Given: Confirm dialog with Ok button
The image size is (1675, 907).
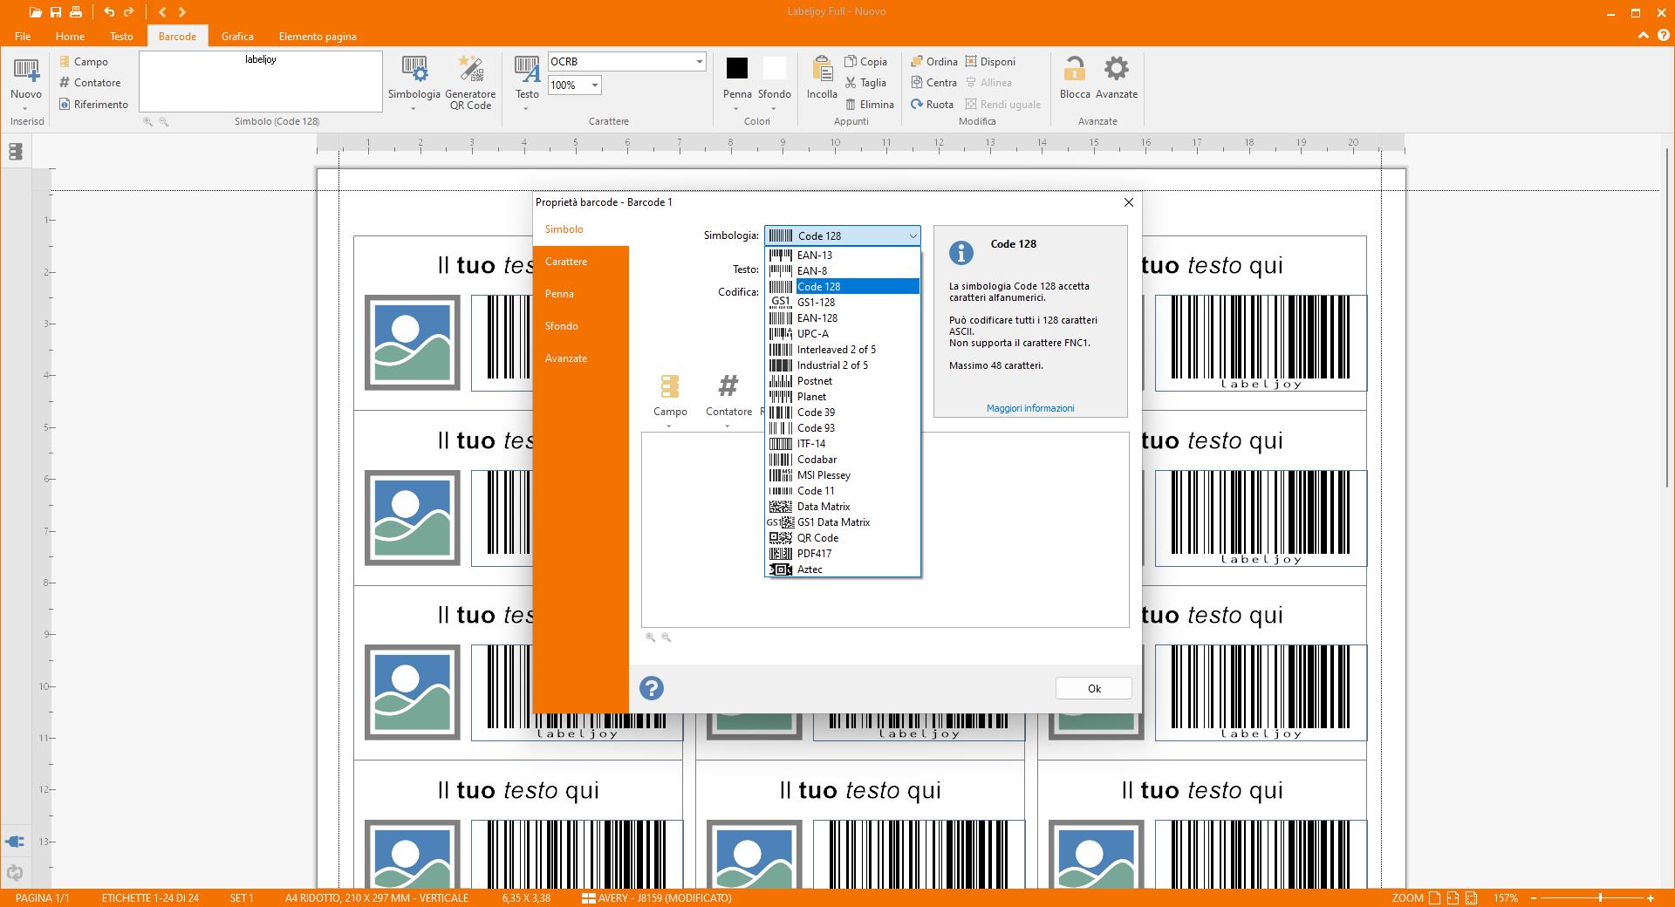Looking at the screenshot, I should point(1094,688).
